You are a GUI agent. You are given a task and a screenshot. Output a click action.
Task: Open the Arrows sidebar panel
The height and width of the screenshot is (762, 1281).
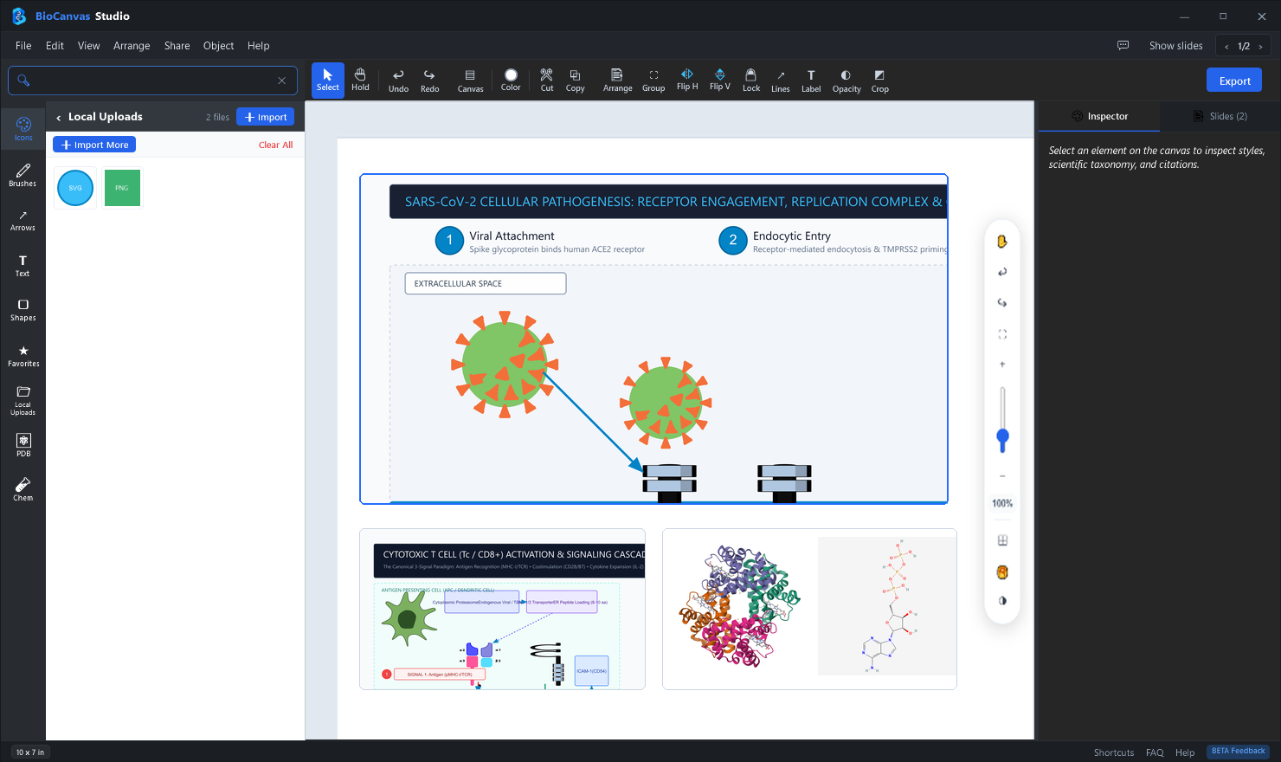[23, 220]
